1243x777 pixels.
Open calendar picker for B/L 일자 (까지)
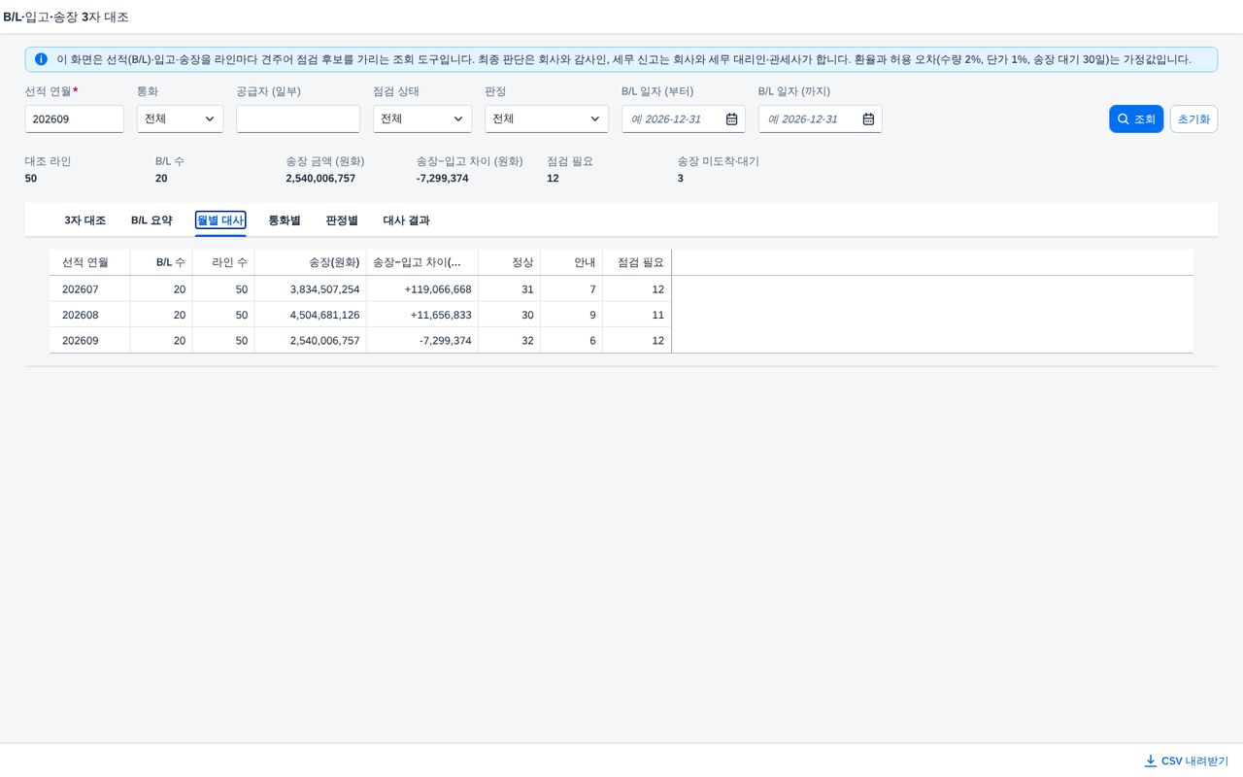(868, 118)
